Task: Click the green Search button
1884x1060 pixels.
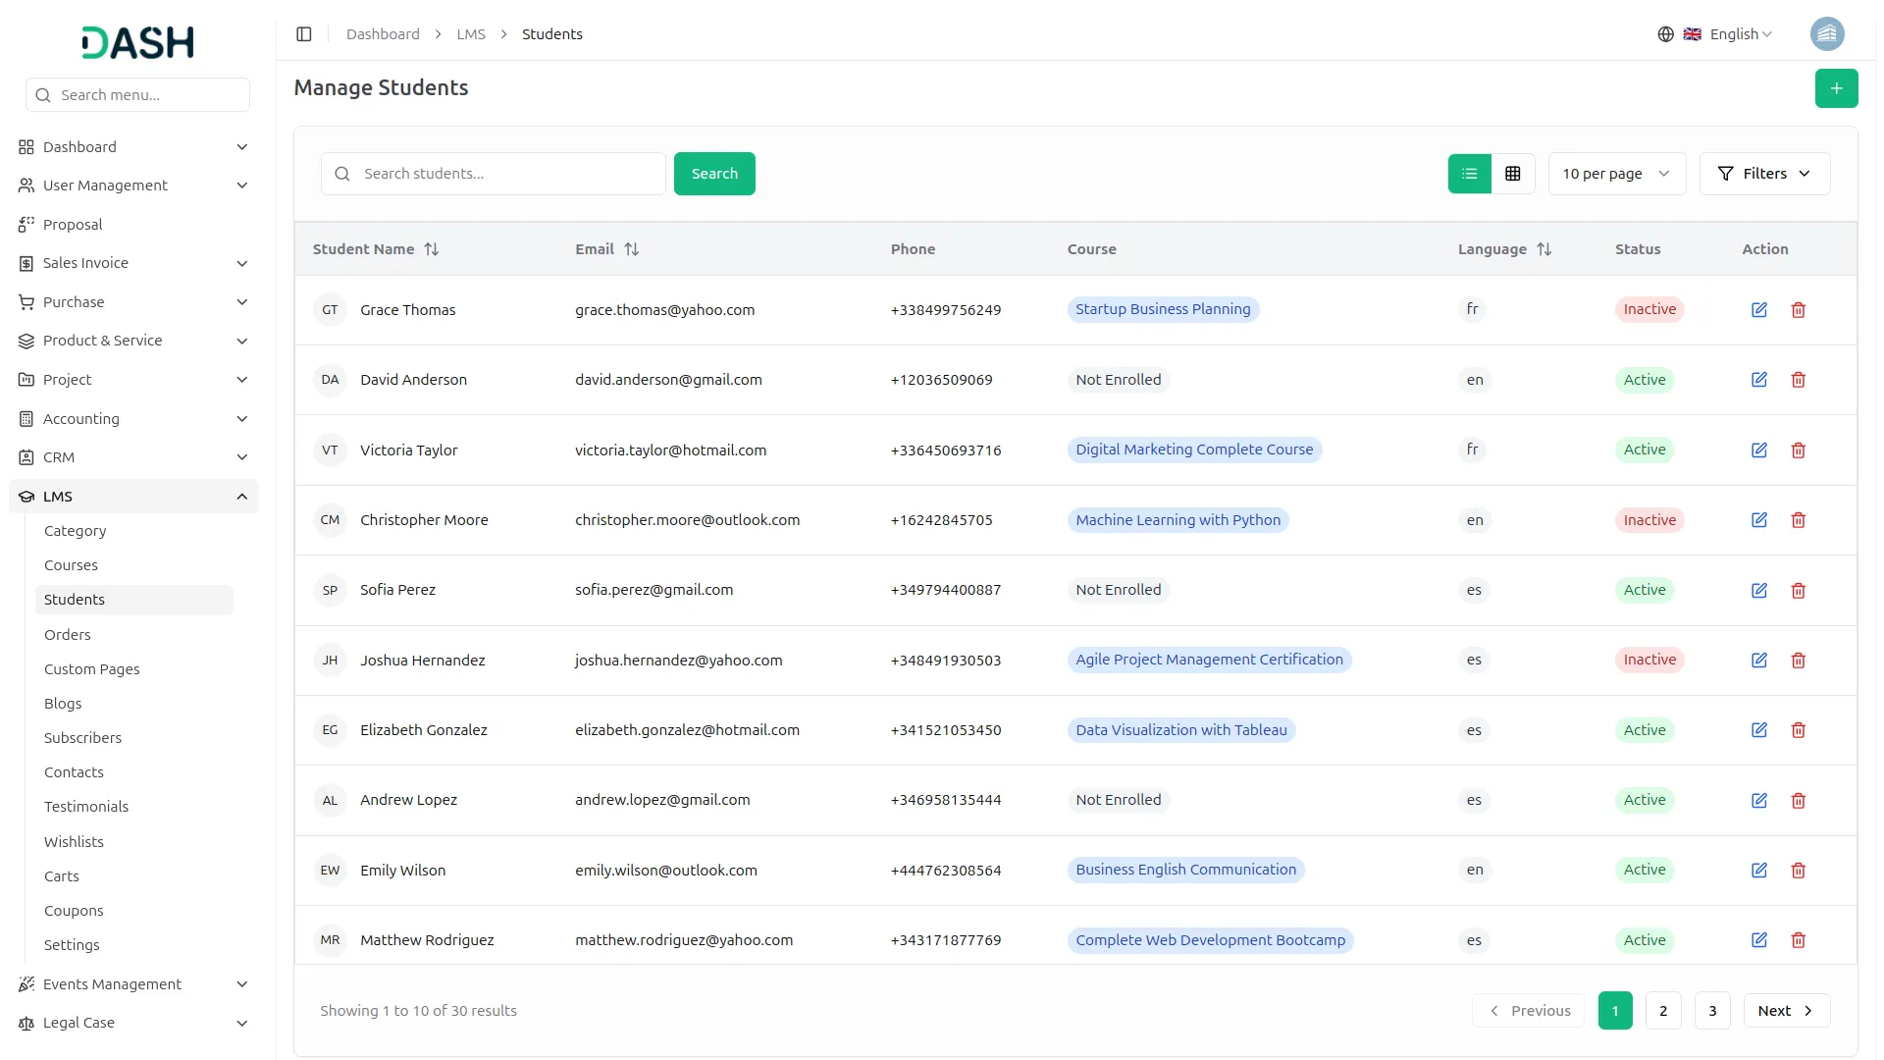Action: (713, 174)
